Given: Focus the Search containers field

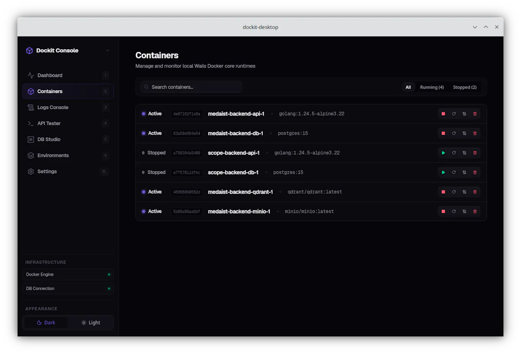Looking at the screenshot, I should pos(191,87).
